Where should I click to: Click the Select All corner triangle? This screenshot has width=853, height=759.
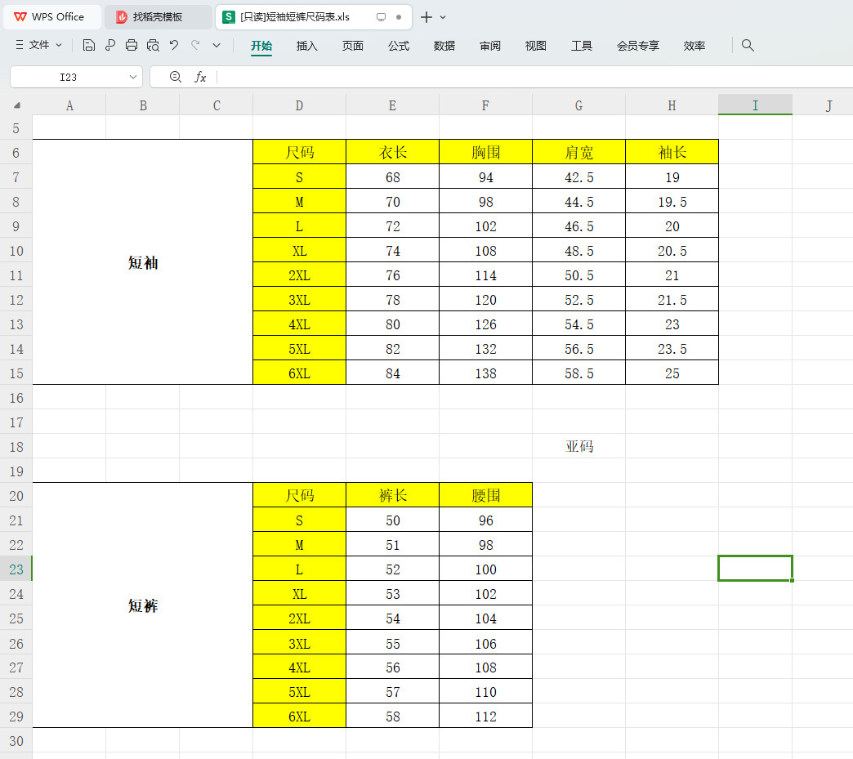coord(17,105)
